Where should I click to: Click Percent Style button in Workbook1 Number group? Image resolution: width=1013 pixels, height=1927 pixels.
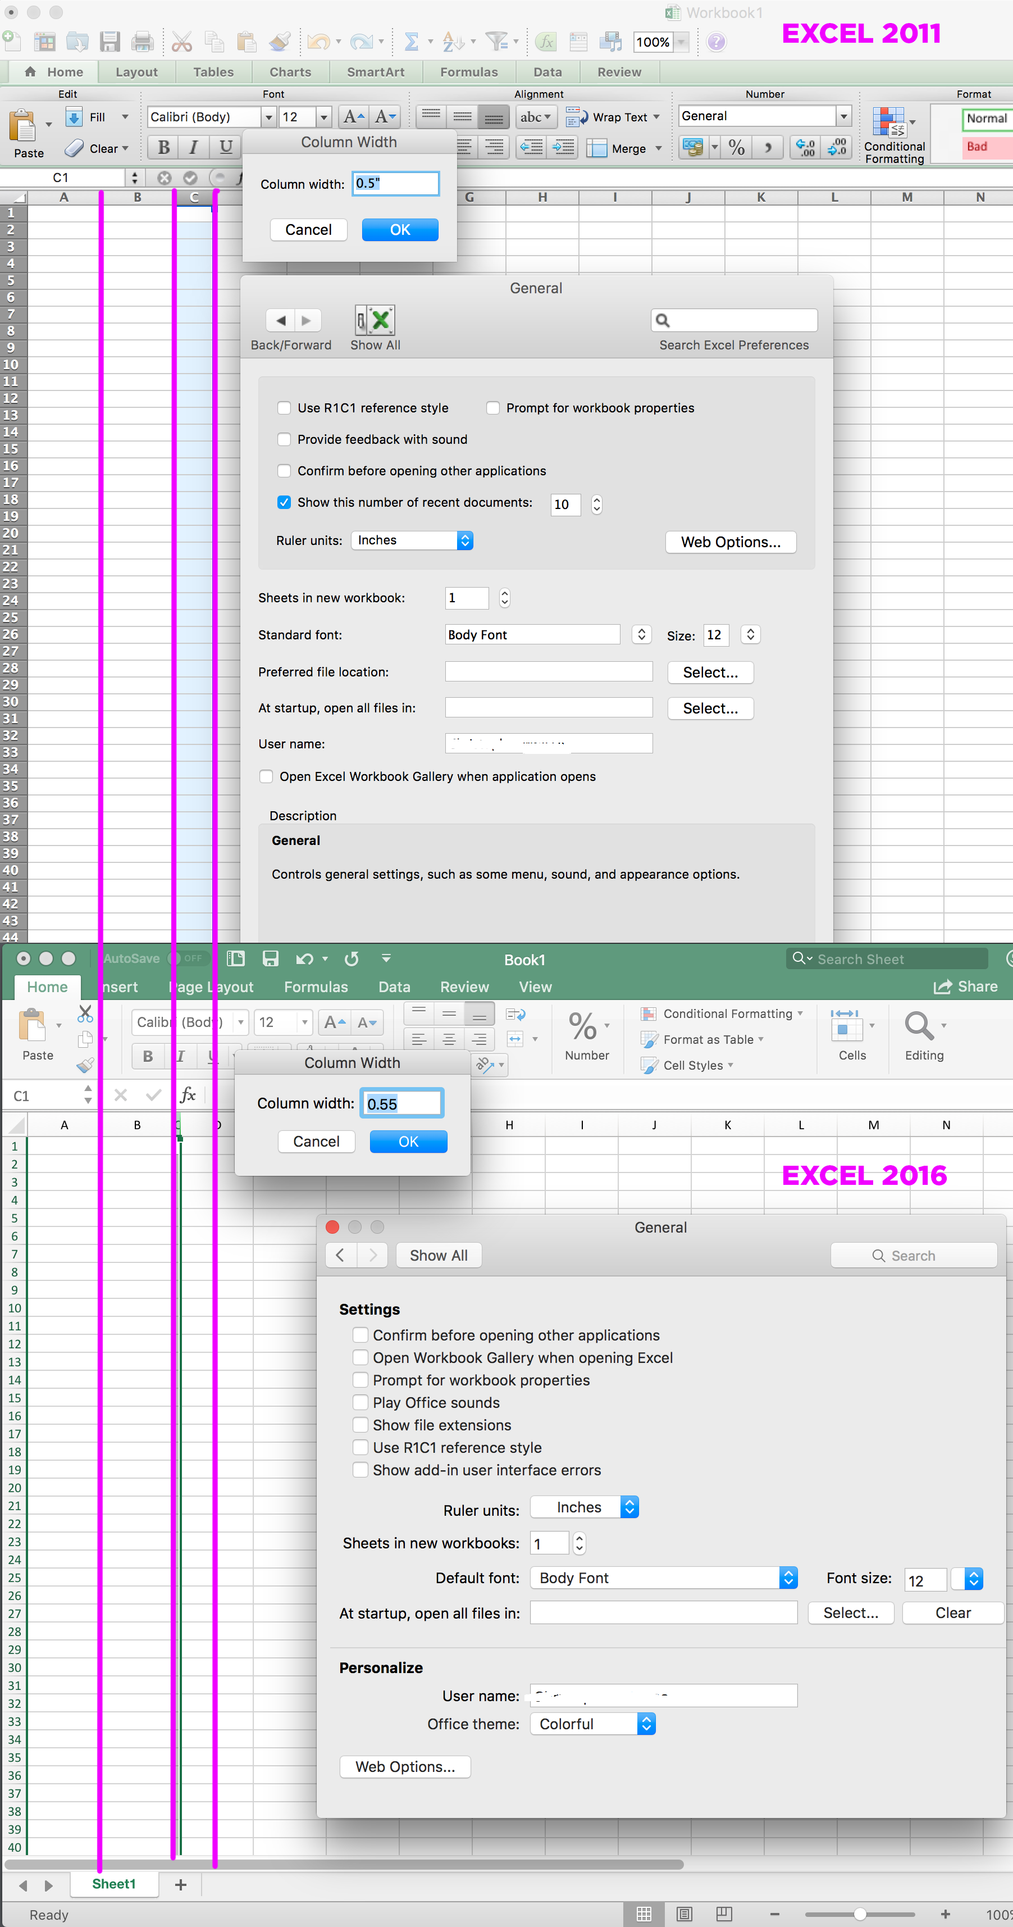pos(736,147)
